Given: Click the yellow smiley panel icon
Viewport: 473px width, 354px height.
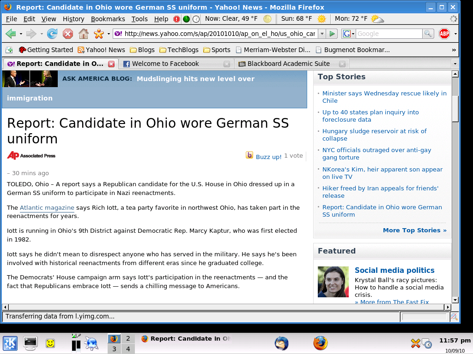Looking at the screenshot, I should [x=50, y=343].
